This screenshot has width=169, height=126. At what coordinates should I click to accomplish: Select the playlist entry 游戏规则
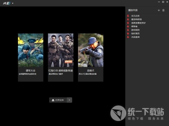(135, 30)
